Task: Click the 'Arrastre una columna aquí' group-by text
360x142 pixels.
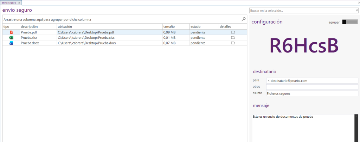Action: [x=47, y=20]
